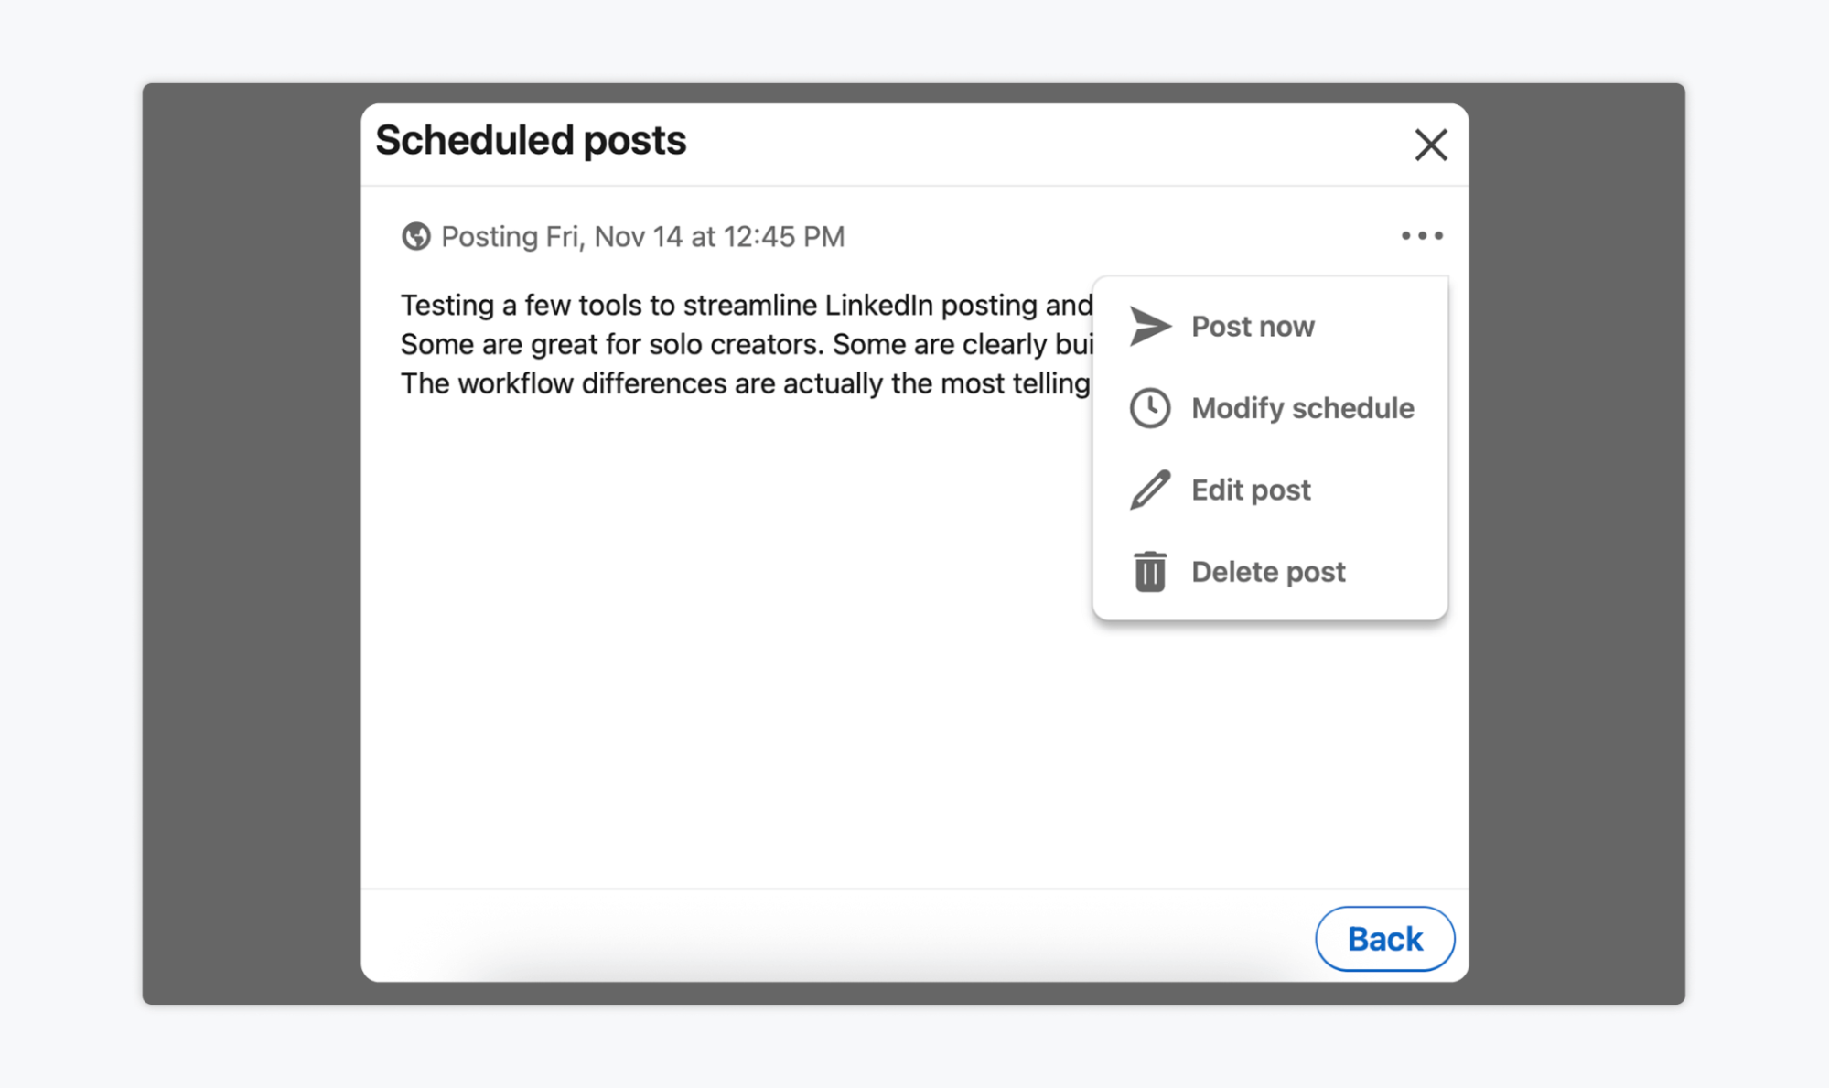Click empty white area below the scheduled post
The width and height of the screenshot is (1829, 1088).
coord(732,686)
